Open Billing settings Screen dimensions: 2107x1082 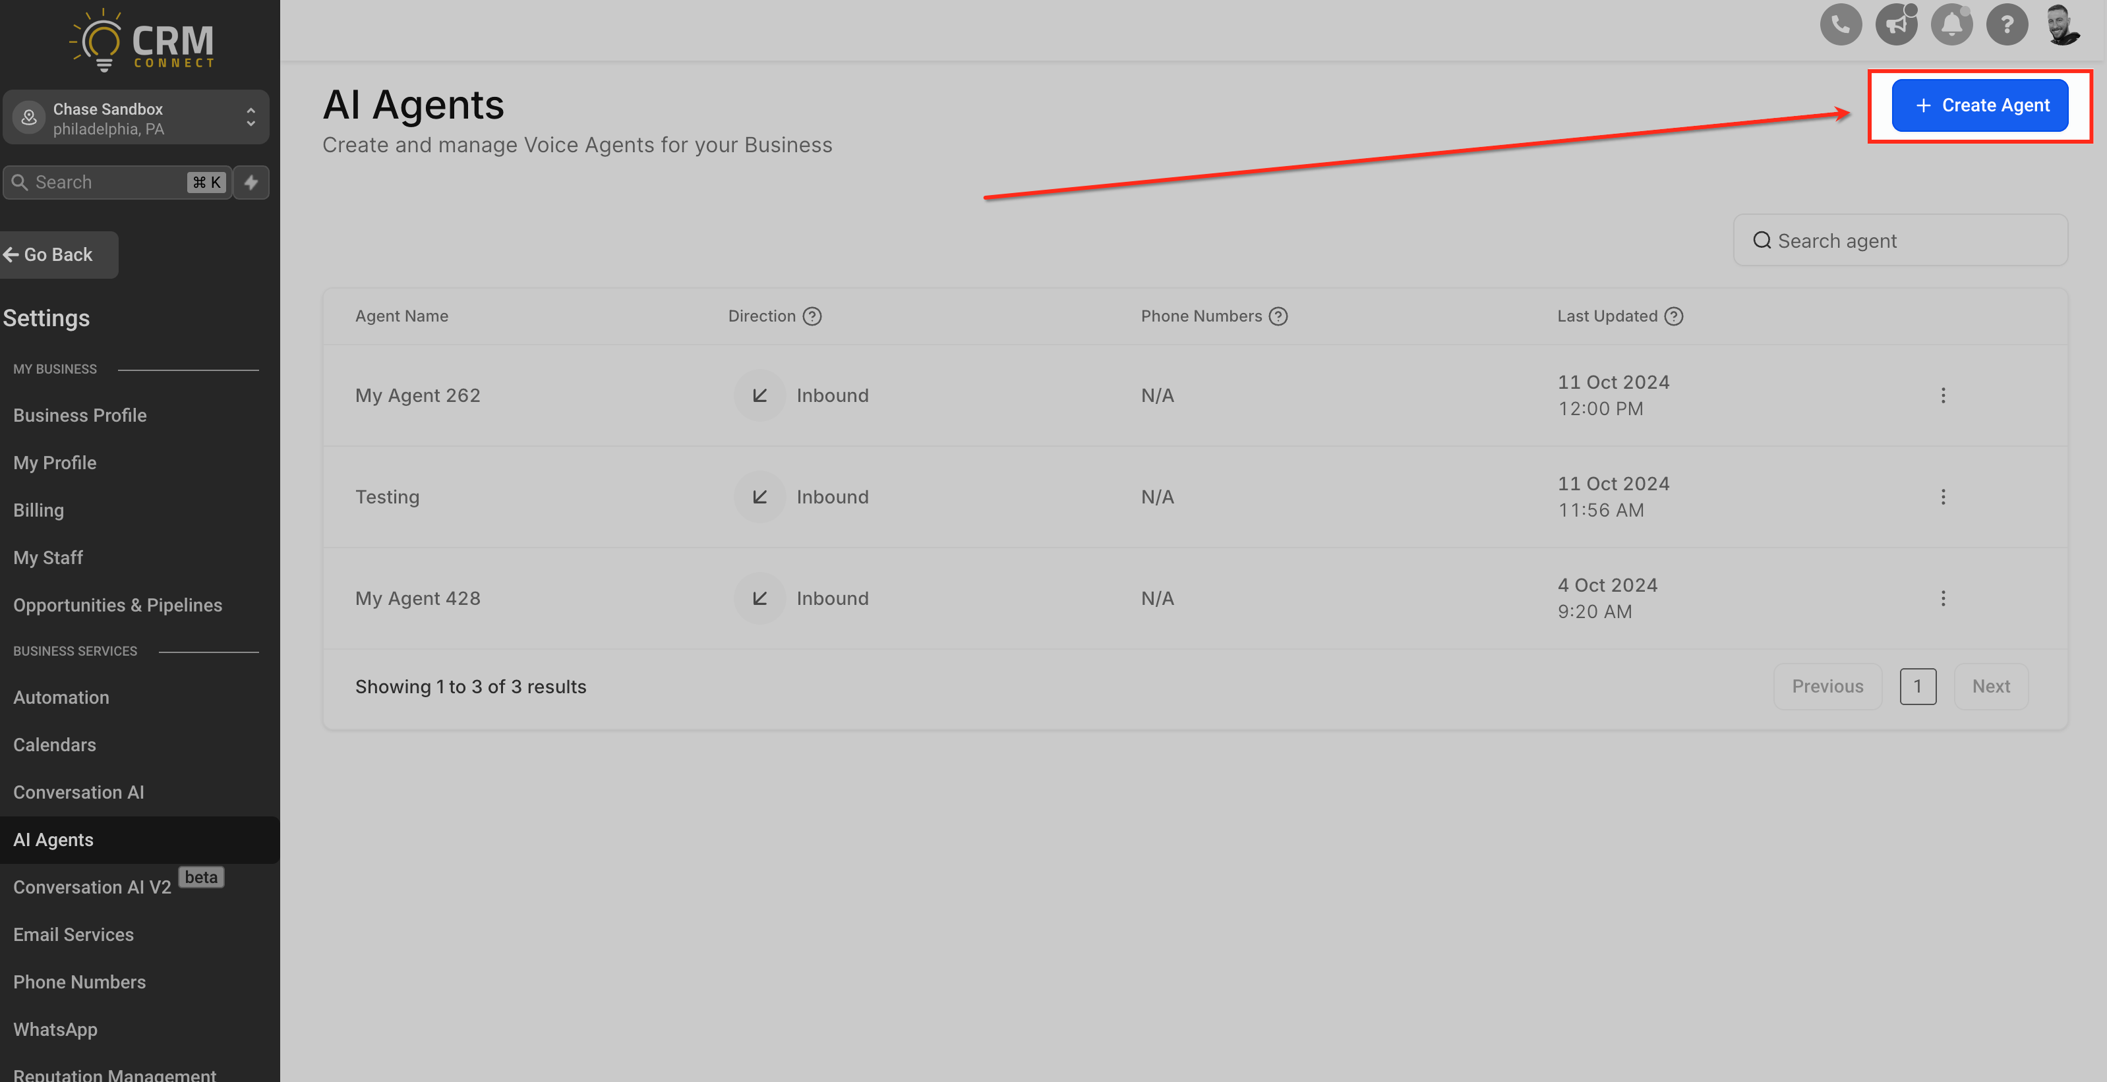tap(38, 510)
